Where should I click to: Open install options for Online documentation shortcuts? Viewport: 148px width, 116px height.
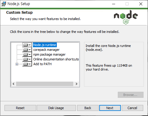coord(27,59)
